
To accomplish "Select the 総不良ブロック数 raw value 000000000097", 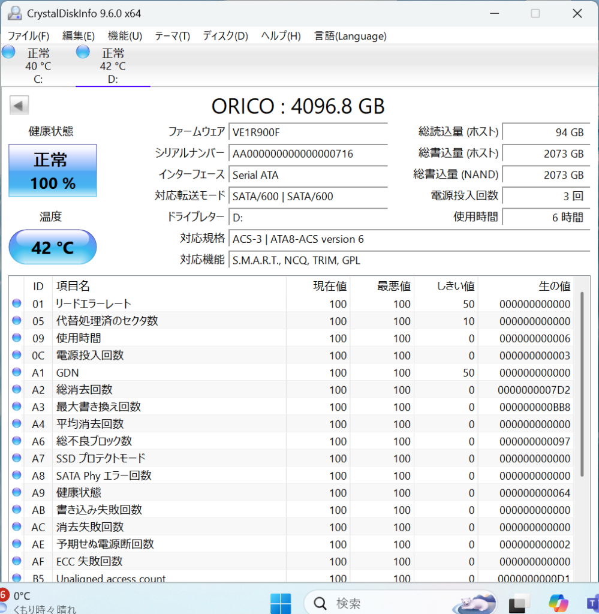I will (534, 442).
